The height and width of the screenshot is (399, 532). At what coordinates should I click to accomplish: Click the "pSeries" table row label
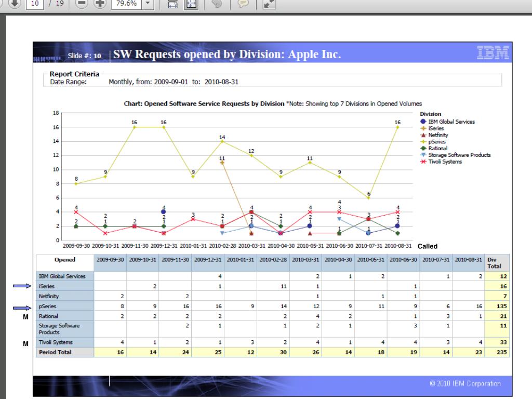pyautogui.click(x=47, y=307)
